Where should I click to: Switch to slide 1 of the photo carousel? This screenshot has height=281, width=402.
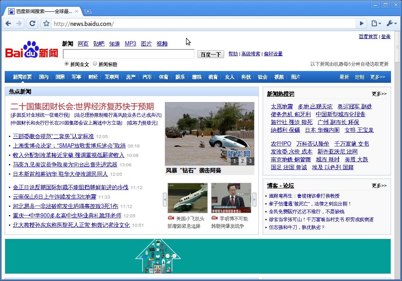pos(234,161)
